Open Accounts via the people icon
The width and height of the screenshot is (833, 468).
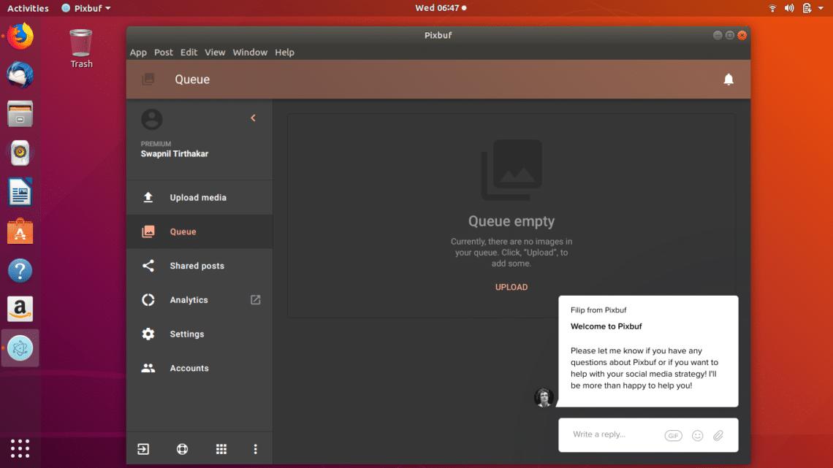(147, 368)
